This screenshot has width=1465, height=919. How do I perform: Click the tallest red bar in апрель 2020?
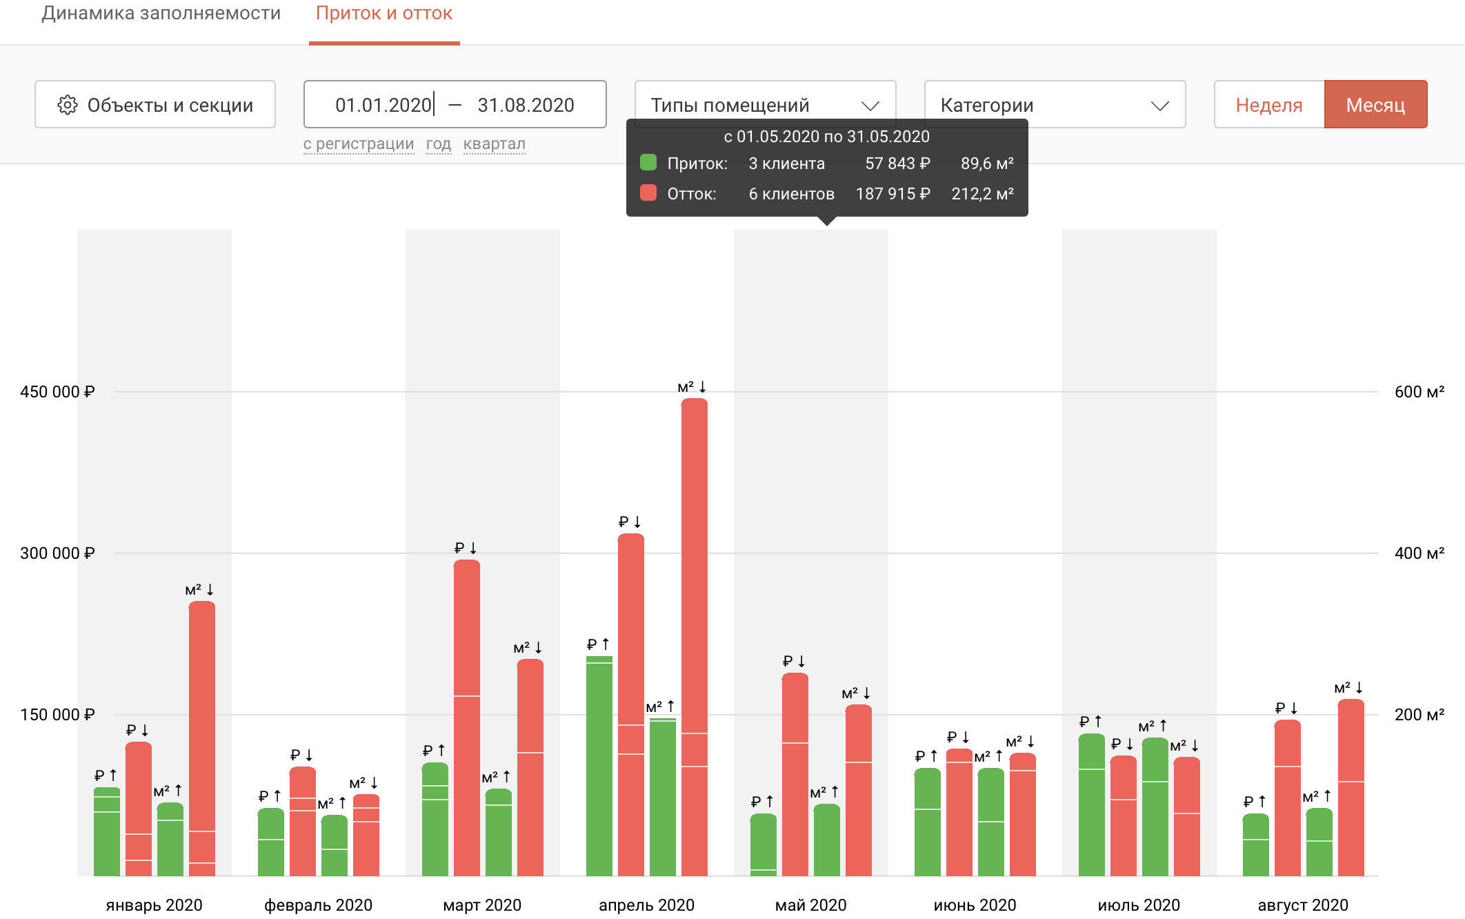(x=695, y=637)
